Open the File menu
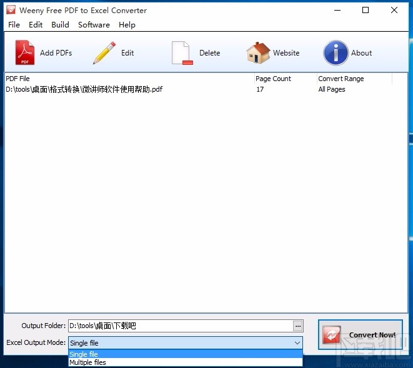Viewport: 413px width, 368px height. click(14, 25)
